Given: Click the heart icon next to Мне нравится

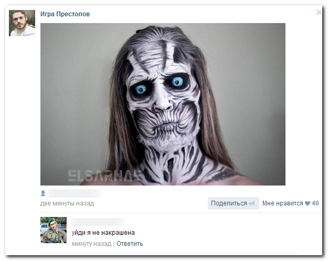Looking at the screenshot, I should point(308,203).
